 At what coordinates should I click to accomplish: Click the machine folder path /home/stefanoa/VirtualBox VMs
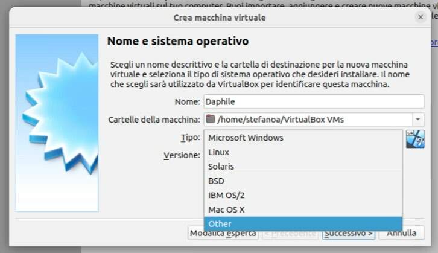coord(281,120)
